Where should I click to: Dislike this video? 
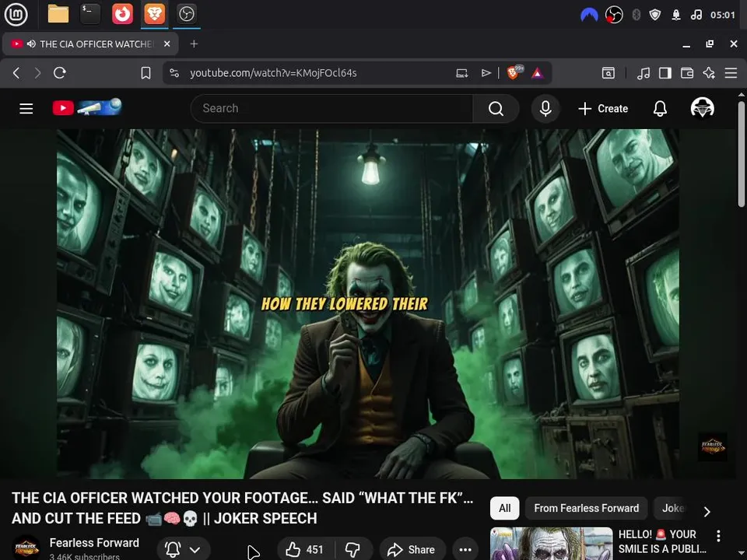[353, 550]
